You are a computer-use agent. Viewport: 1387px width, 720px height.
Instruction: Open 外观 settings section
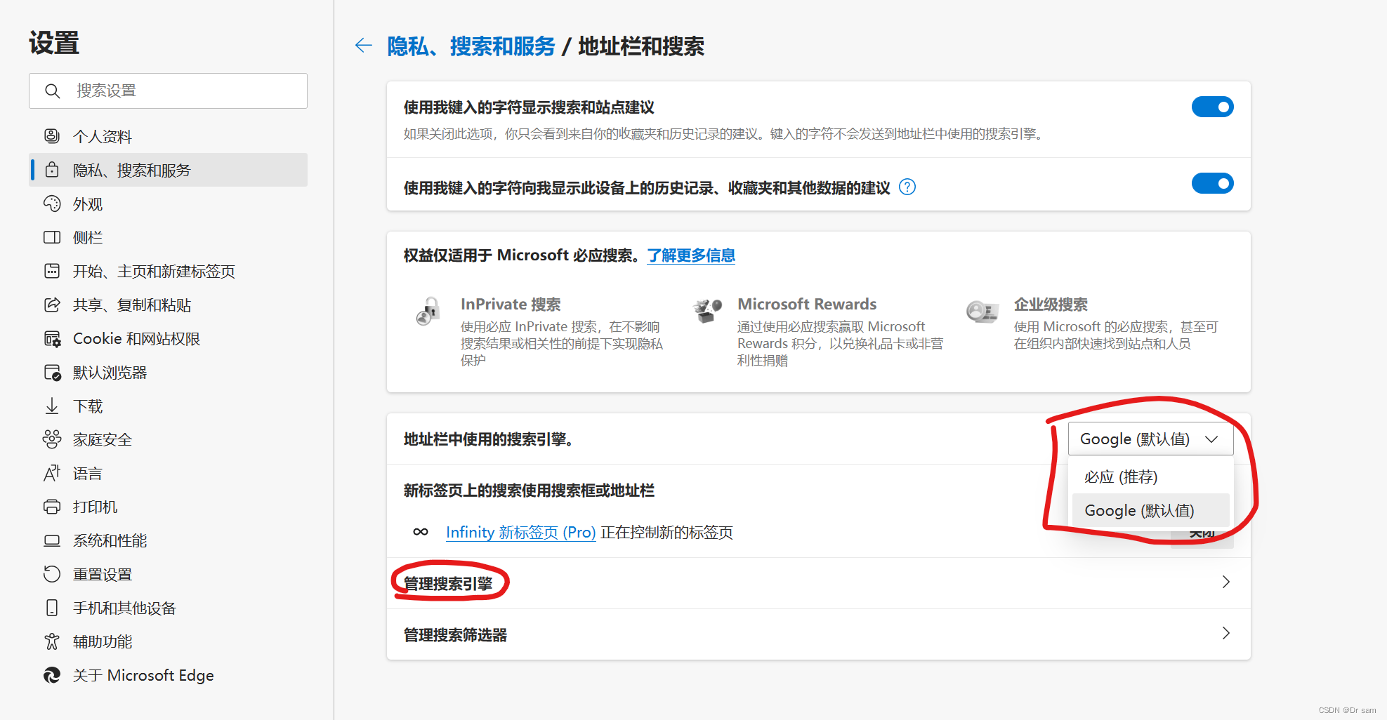[169, 204]
